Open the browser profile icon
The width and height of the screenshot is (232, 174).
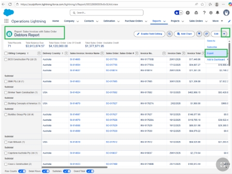tap(217, 4)
